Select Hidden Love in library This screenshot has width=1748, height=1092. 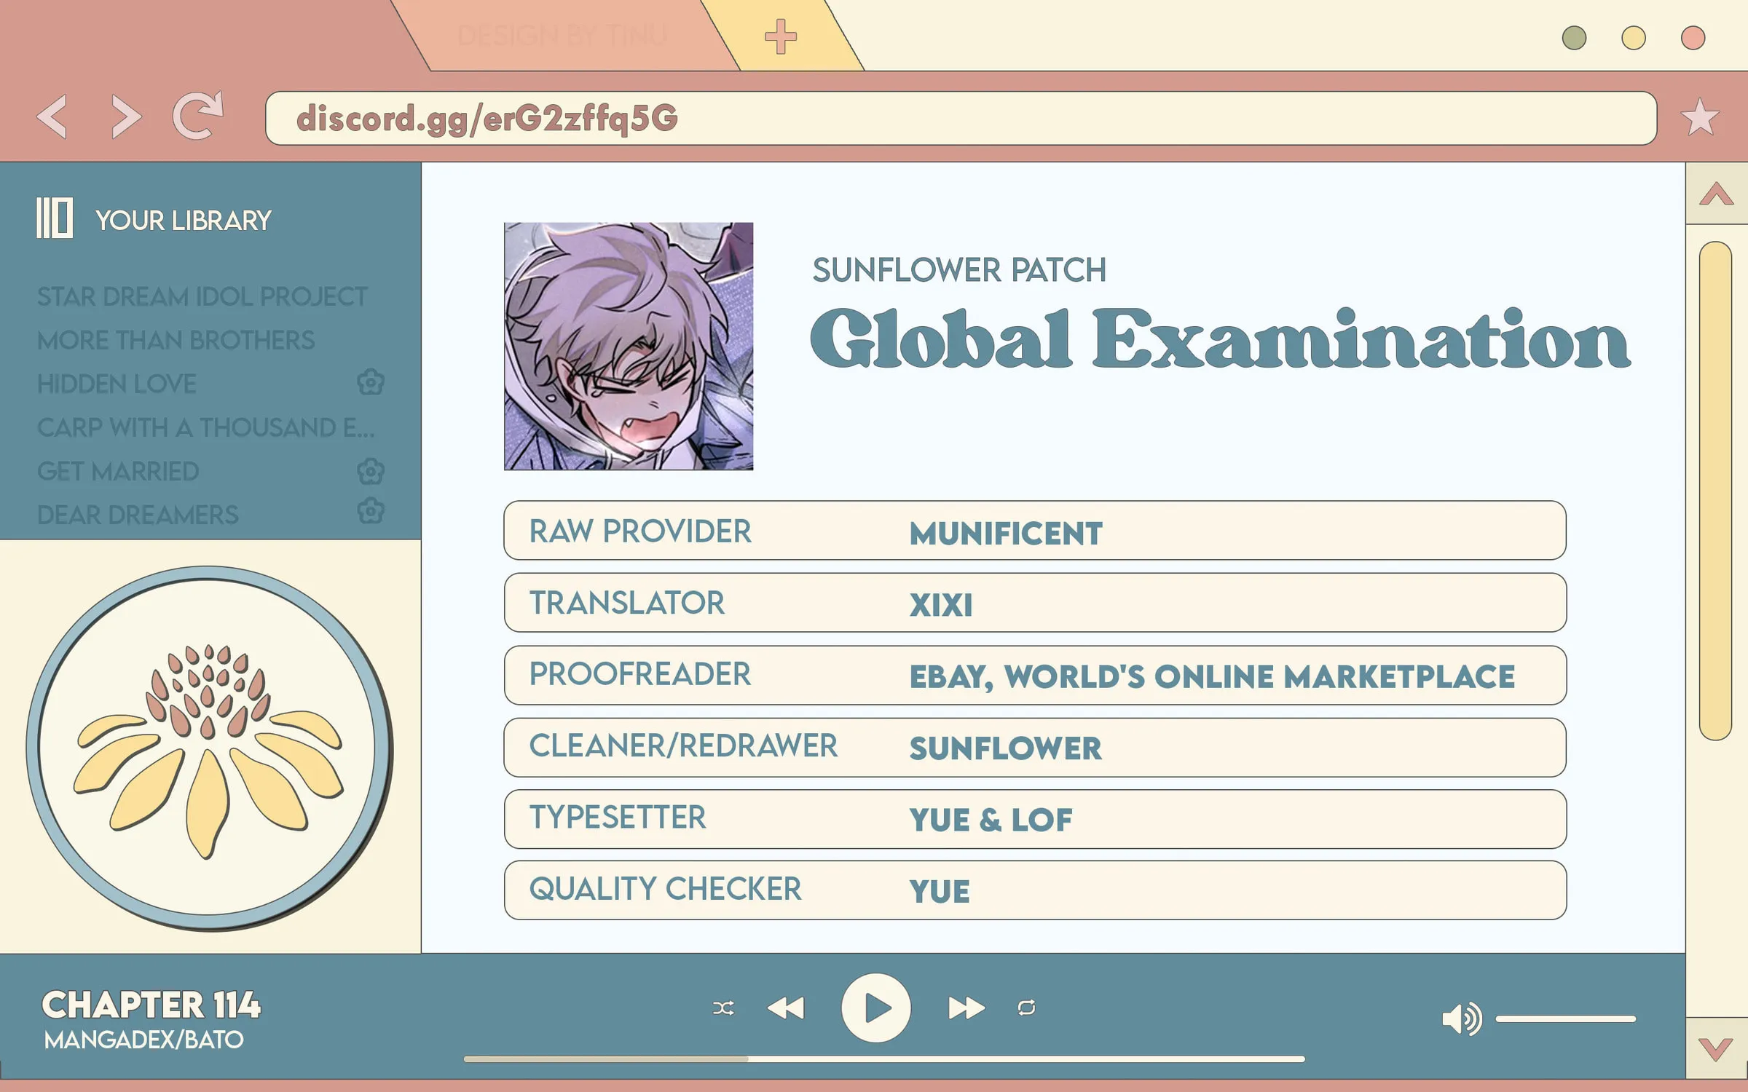click(117, 384)
